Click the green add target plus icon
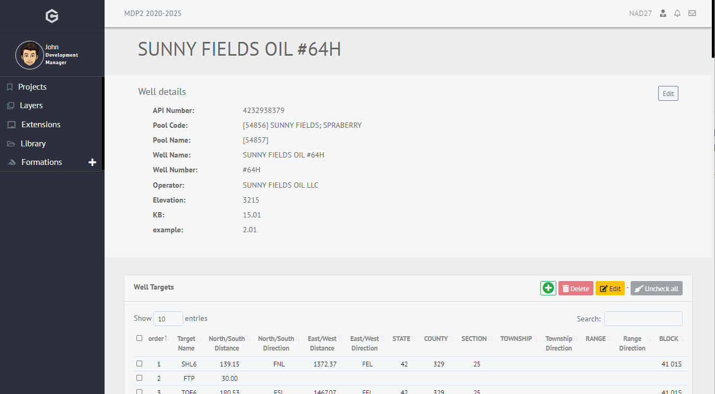 click(x=548, y=288)
